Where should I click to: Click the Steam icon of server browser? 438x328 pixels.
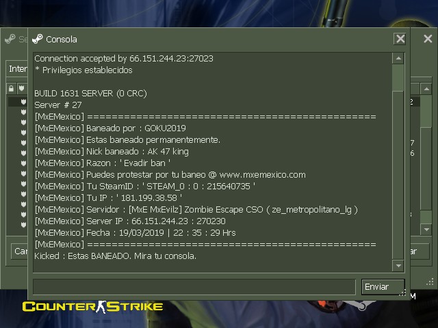[x=10, y=39]
